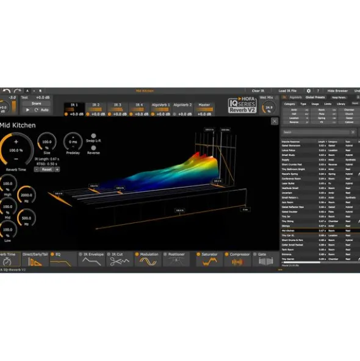
Task: Open the settings gear icon
Action: pyautogui.click(x=309, y=91)
